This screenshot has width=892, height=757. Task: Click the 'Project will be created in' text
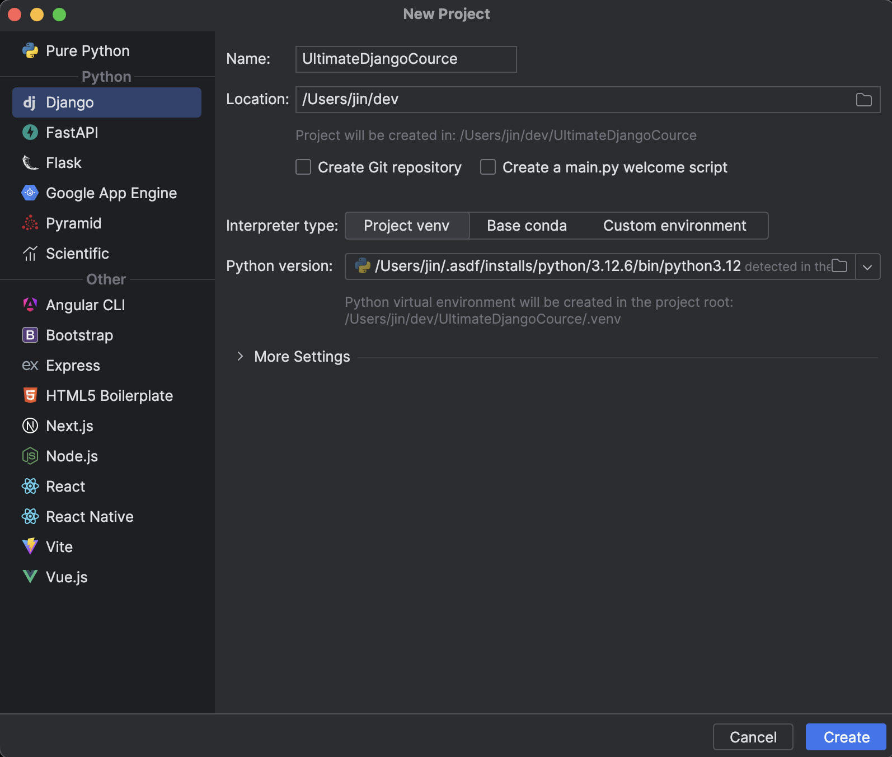(x=496, y=135)
